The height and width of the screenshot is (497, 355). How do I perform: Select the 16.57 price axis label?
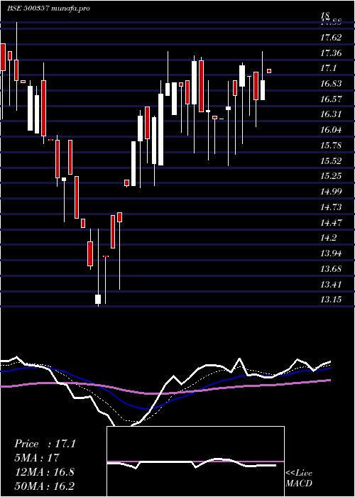tap(331, 99)
